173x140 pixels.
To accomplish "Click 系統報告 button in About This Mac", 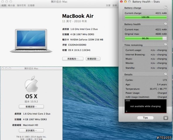I will [x=73, y=59].
